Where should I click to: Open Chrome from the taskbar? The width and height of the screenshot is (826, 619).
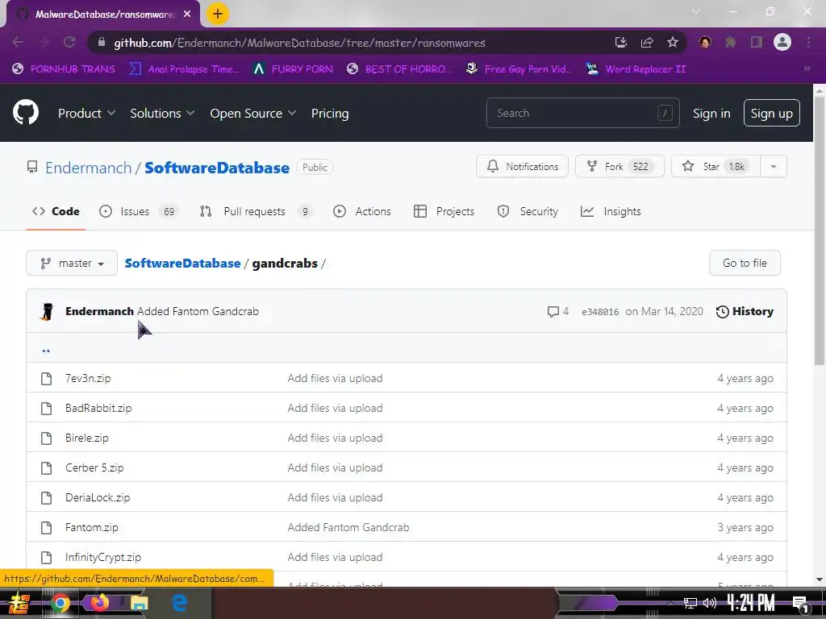(x=60, y=603)
